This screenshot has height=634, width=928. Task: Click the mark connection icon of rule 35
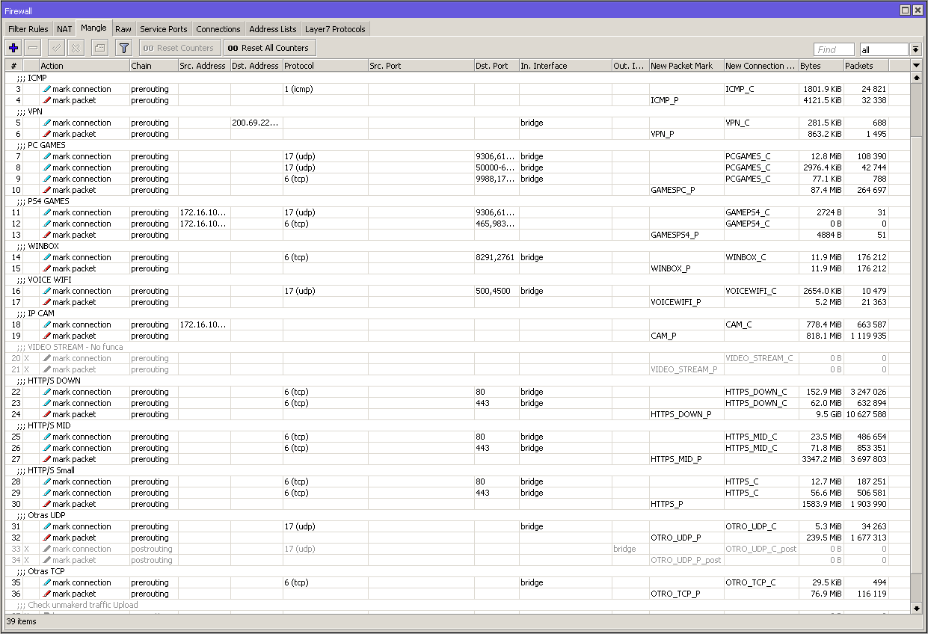click(46, 582)
